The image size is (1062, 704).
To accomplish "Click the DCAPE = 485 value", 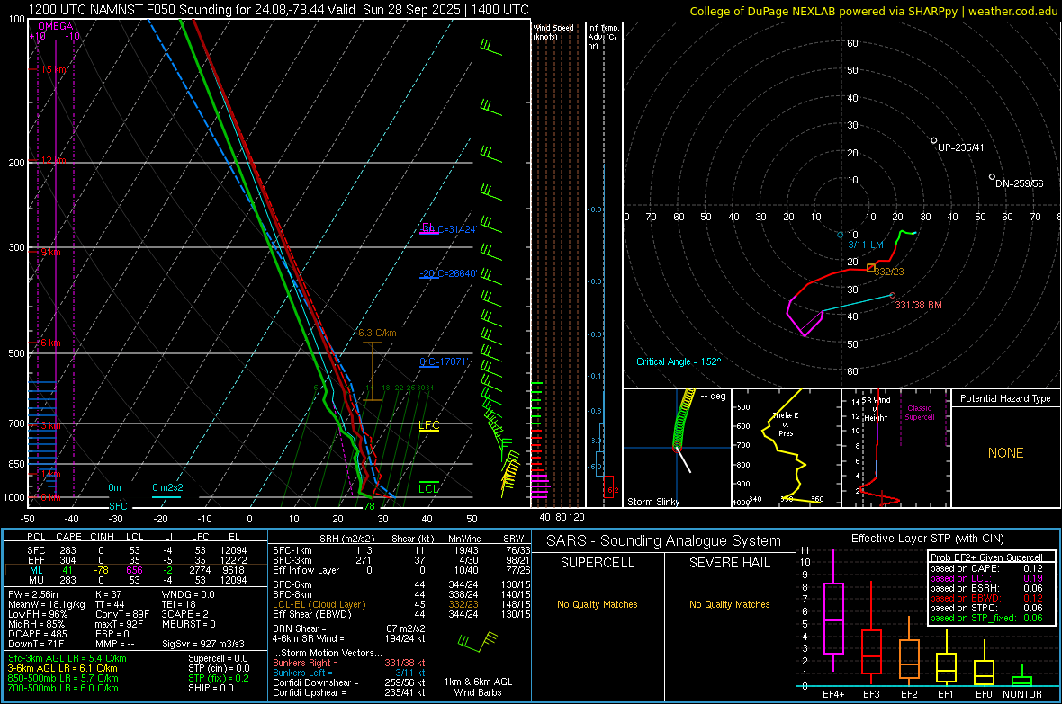I will tap(37, 634).
